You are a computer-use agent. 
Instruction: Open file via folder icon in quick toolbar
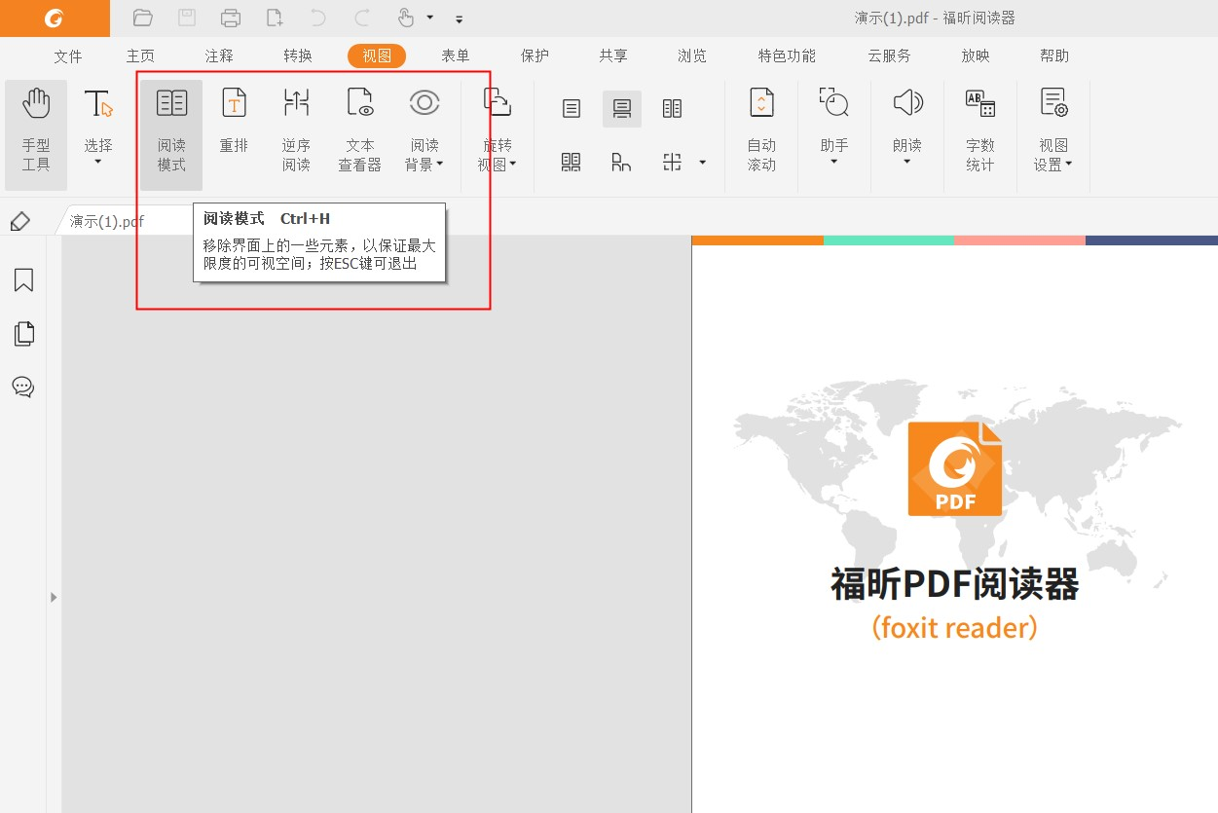[143, 18]
